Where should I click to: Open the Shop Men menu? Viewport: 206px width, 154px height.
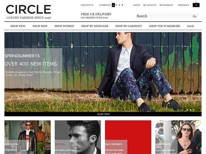click(x=40, y=26)
